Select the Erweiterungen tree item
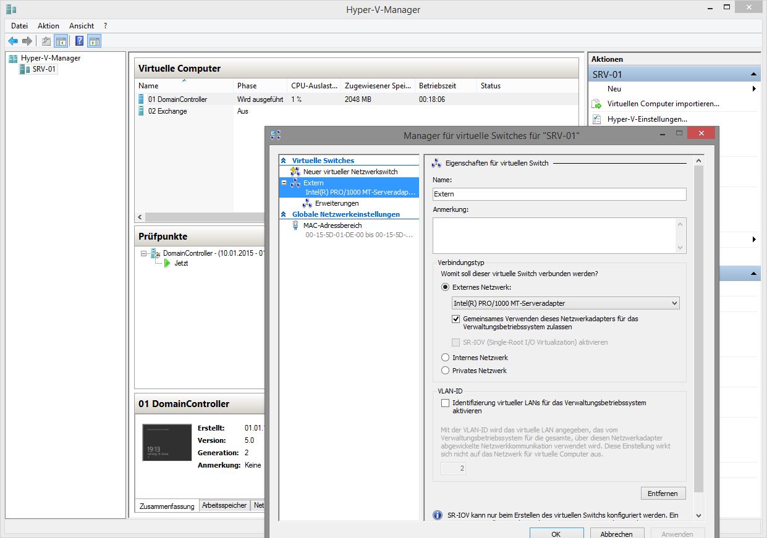Image resolution: width=767 pixels, height=538 pixels. tap(337, 203)
